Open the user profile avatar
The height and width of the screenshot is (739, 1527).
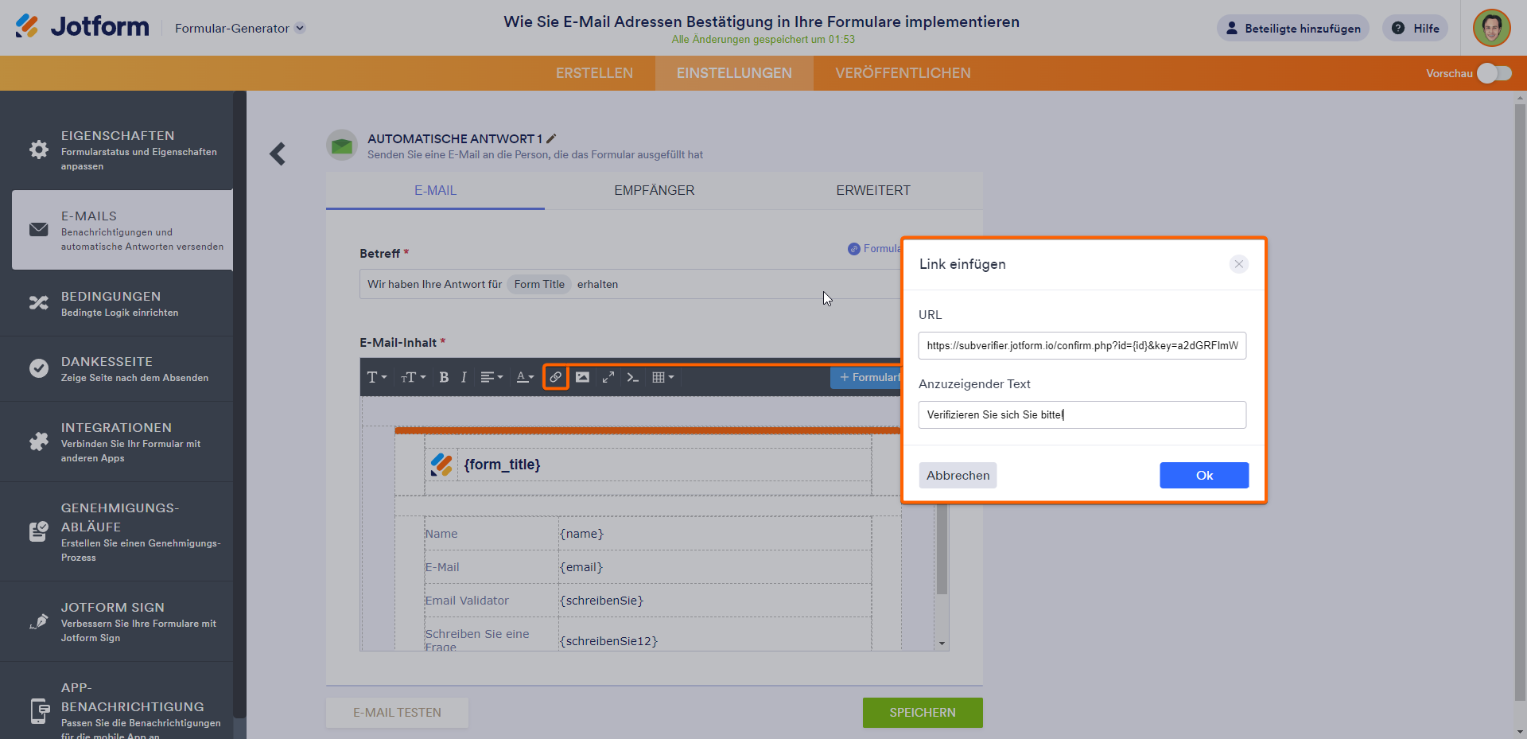pyautogui.click(x=1491, y=28)
